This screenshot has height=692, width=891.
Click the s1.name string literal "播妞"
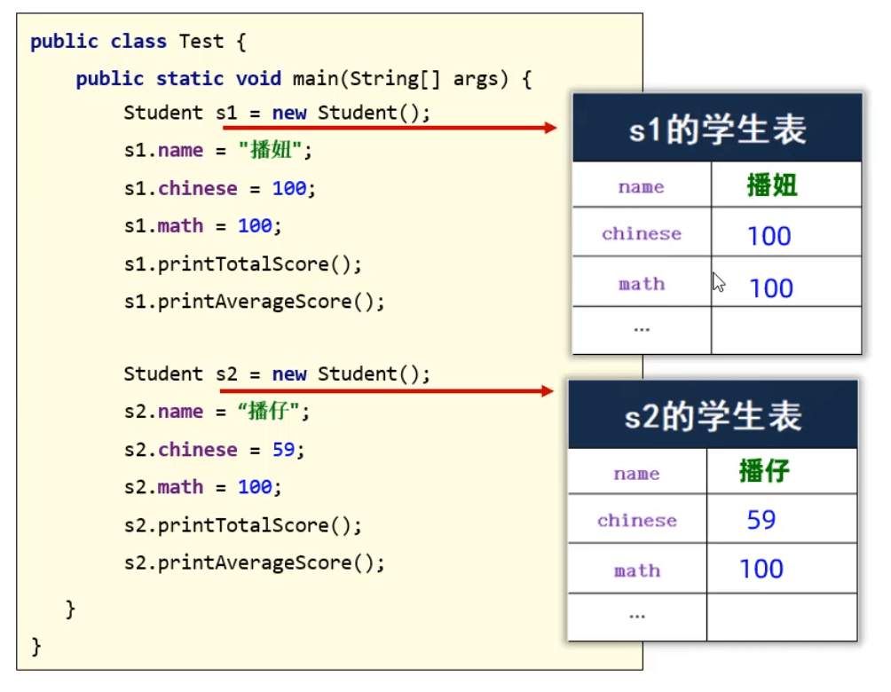271,150
